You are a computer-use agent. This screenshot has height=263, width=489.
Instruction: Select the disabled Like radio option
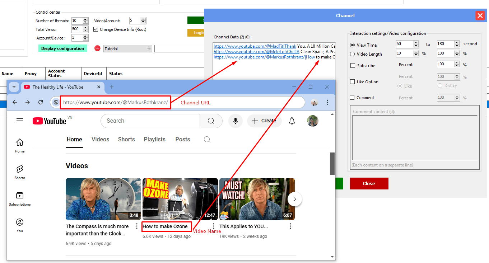coord(400,86)
